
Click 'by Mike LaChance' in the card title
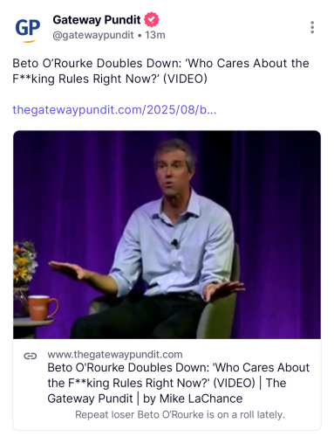193,399
